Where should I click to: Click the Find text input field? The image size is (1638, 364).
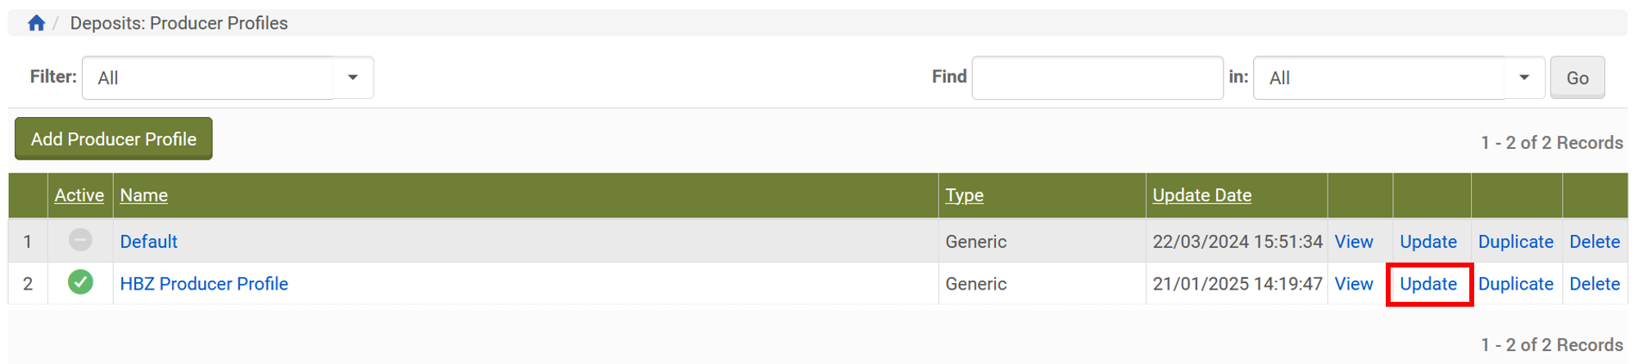pyautogui.click(x=1097, y=78)
